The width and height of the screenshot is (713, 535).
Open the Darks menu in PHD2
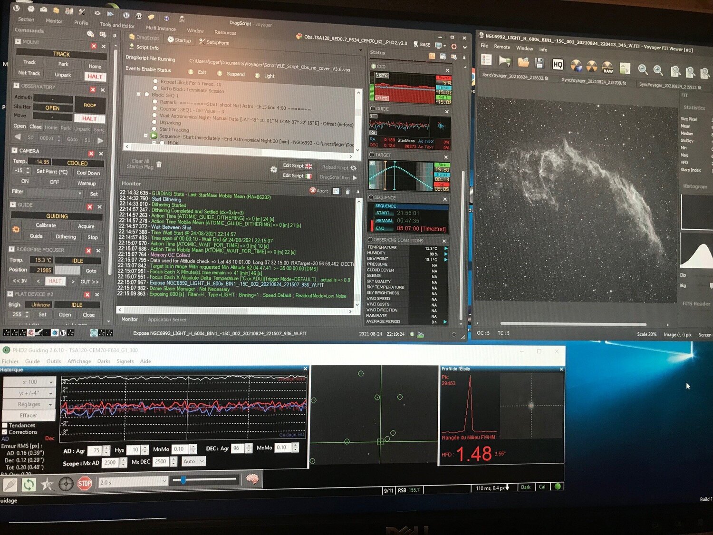point(104,361)
